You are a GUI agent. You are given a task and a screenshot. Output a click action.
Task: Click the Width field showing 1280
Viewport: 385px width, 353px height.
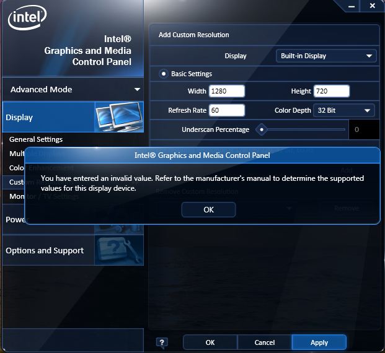click(x=227, y=91)
